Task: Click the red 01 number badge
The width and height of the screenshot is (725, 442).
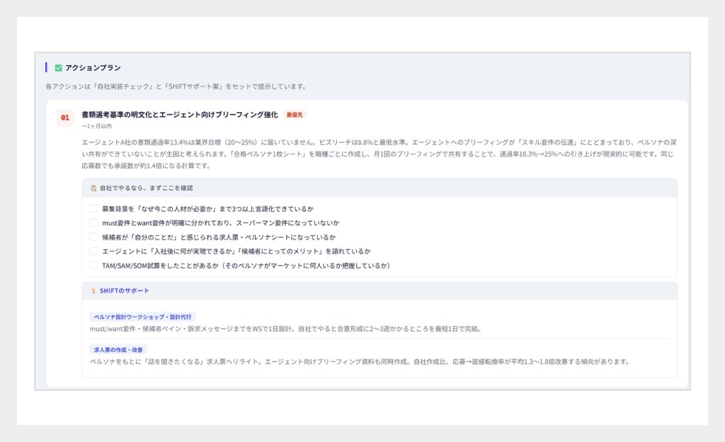Action: (65, 118)
